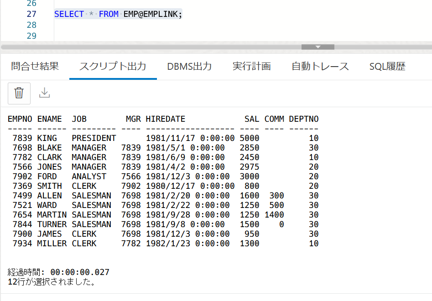Click the EMP@EMPLINK table reference text
The width and height of the screenshot is (432, 301).
click(151, 14)
